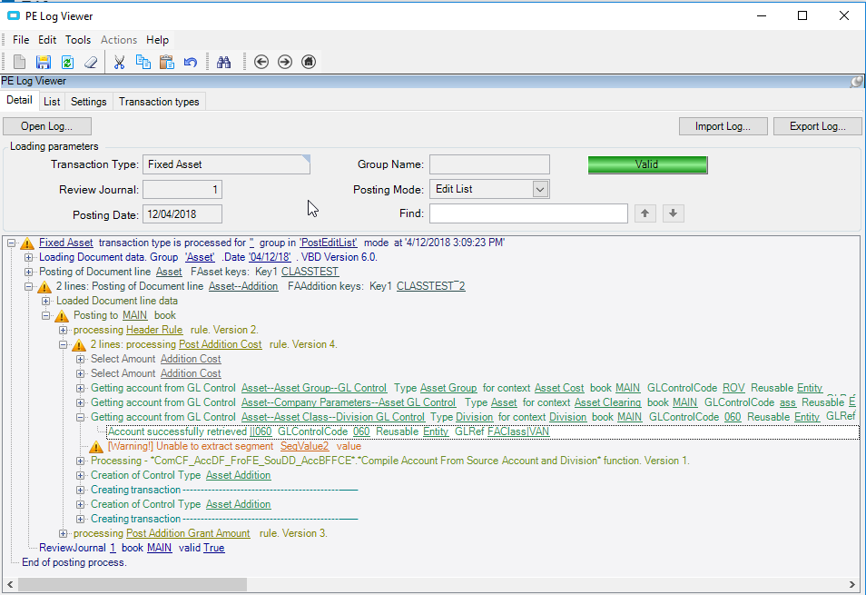Click the SegValue2 link
The height and width of the screenshot is (595, 866).
(x=304, y=446)
